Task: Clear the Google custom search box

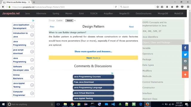Action: pyautogui.click(x=75, y=21)
